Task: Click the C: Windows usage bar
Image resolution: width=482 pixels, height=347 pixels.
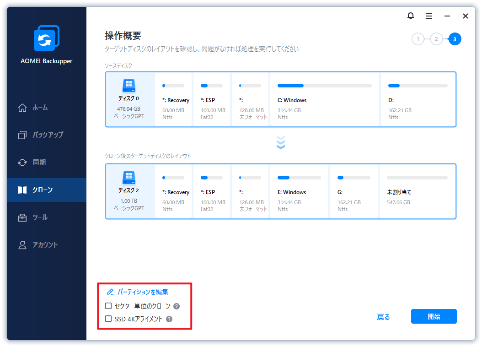Action: (321, 85)
